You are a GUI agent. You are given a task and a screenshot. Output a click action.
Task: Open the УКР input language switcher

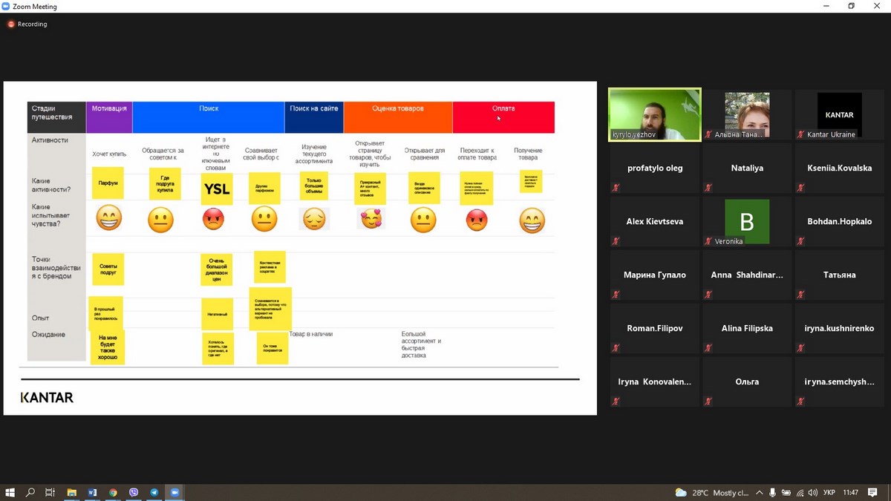(830, 493)
